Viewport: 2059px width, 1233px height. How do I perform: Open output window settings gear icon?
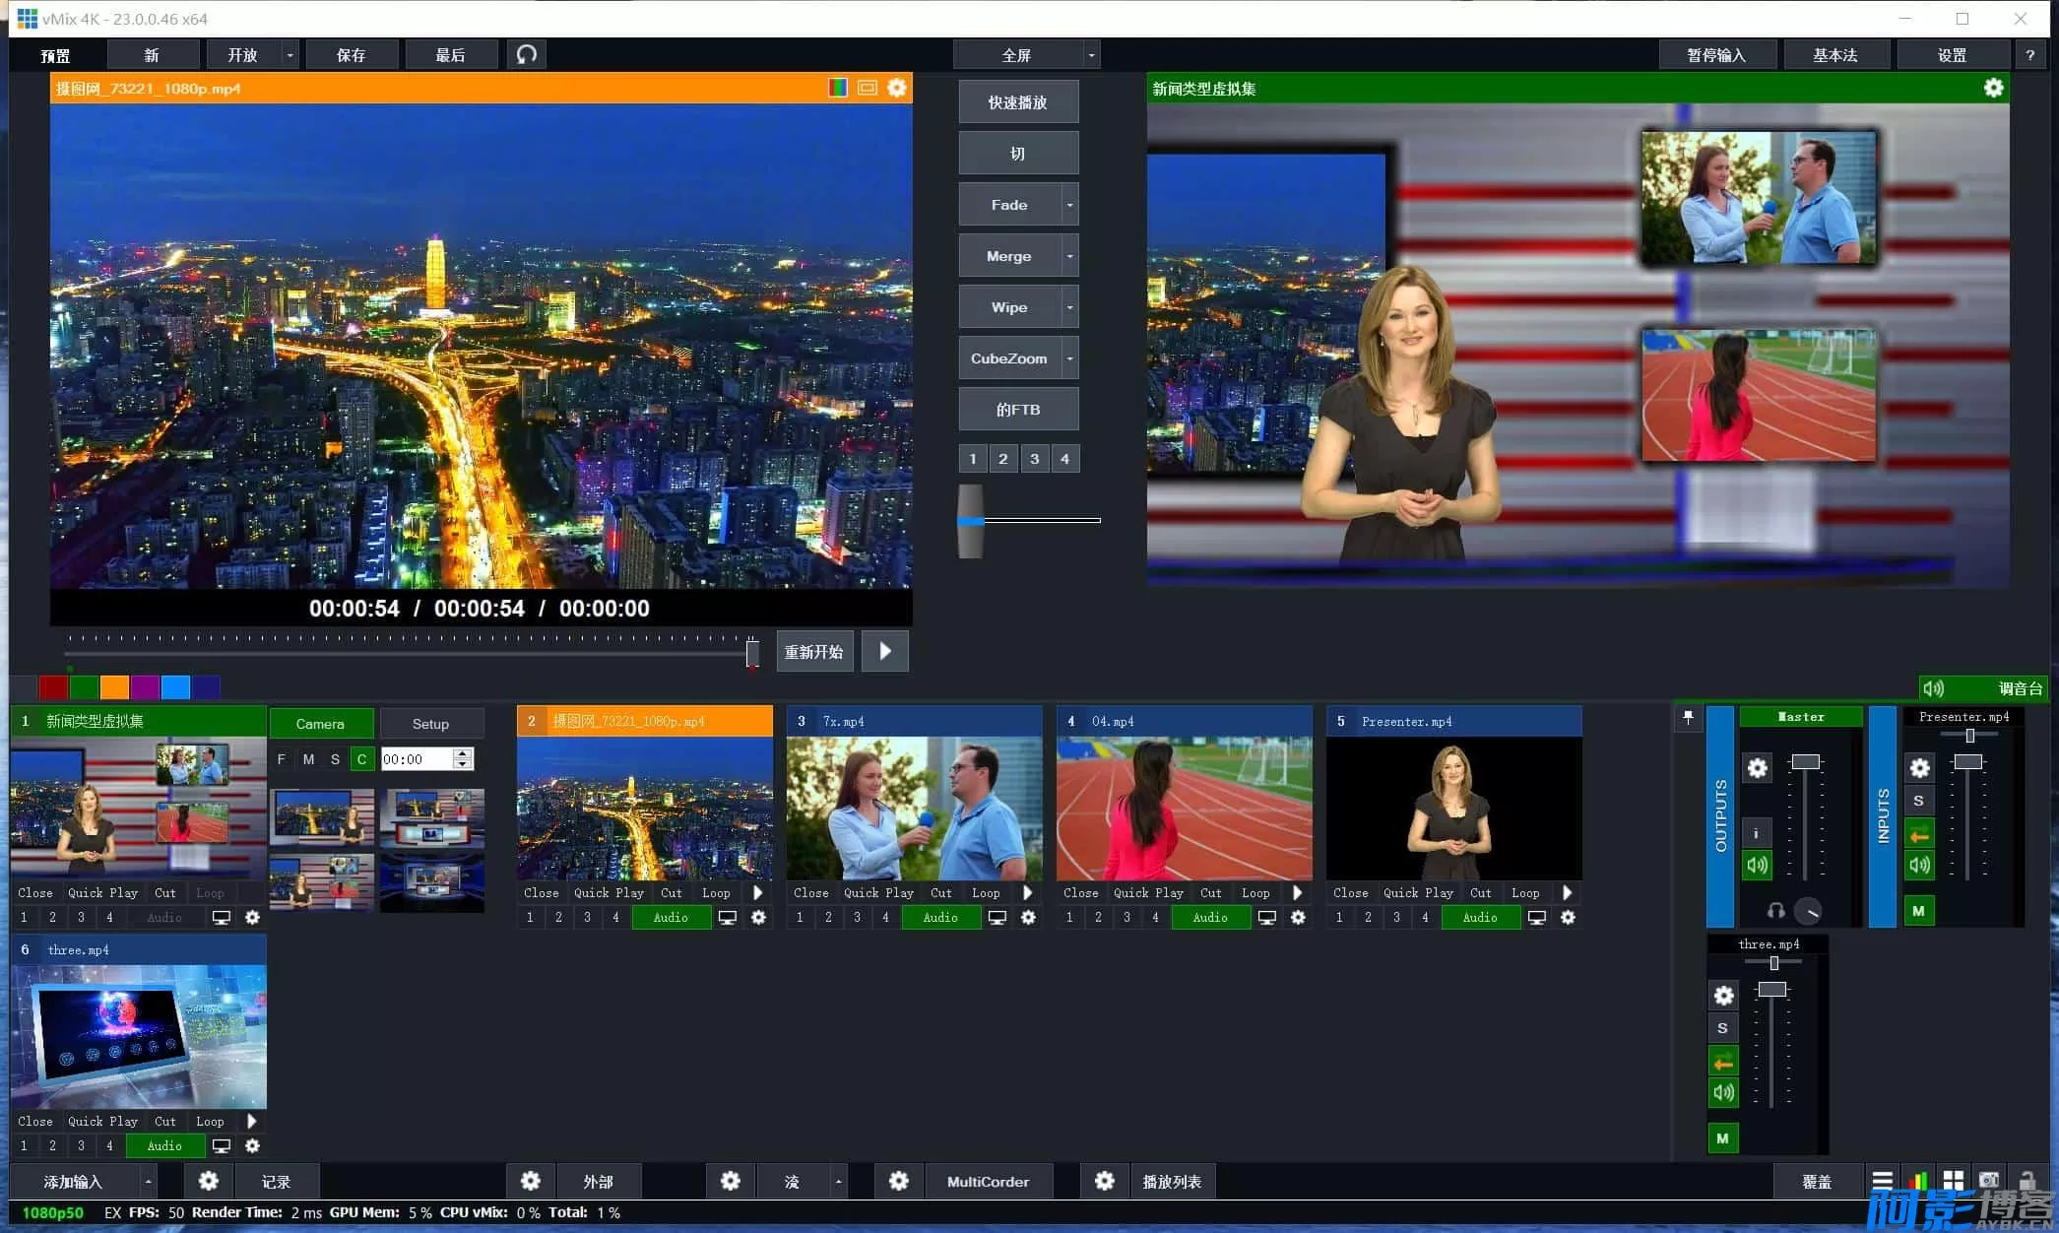coord(1993,88)
